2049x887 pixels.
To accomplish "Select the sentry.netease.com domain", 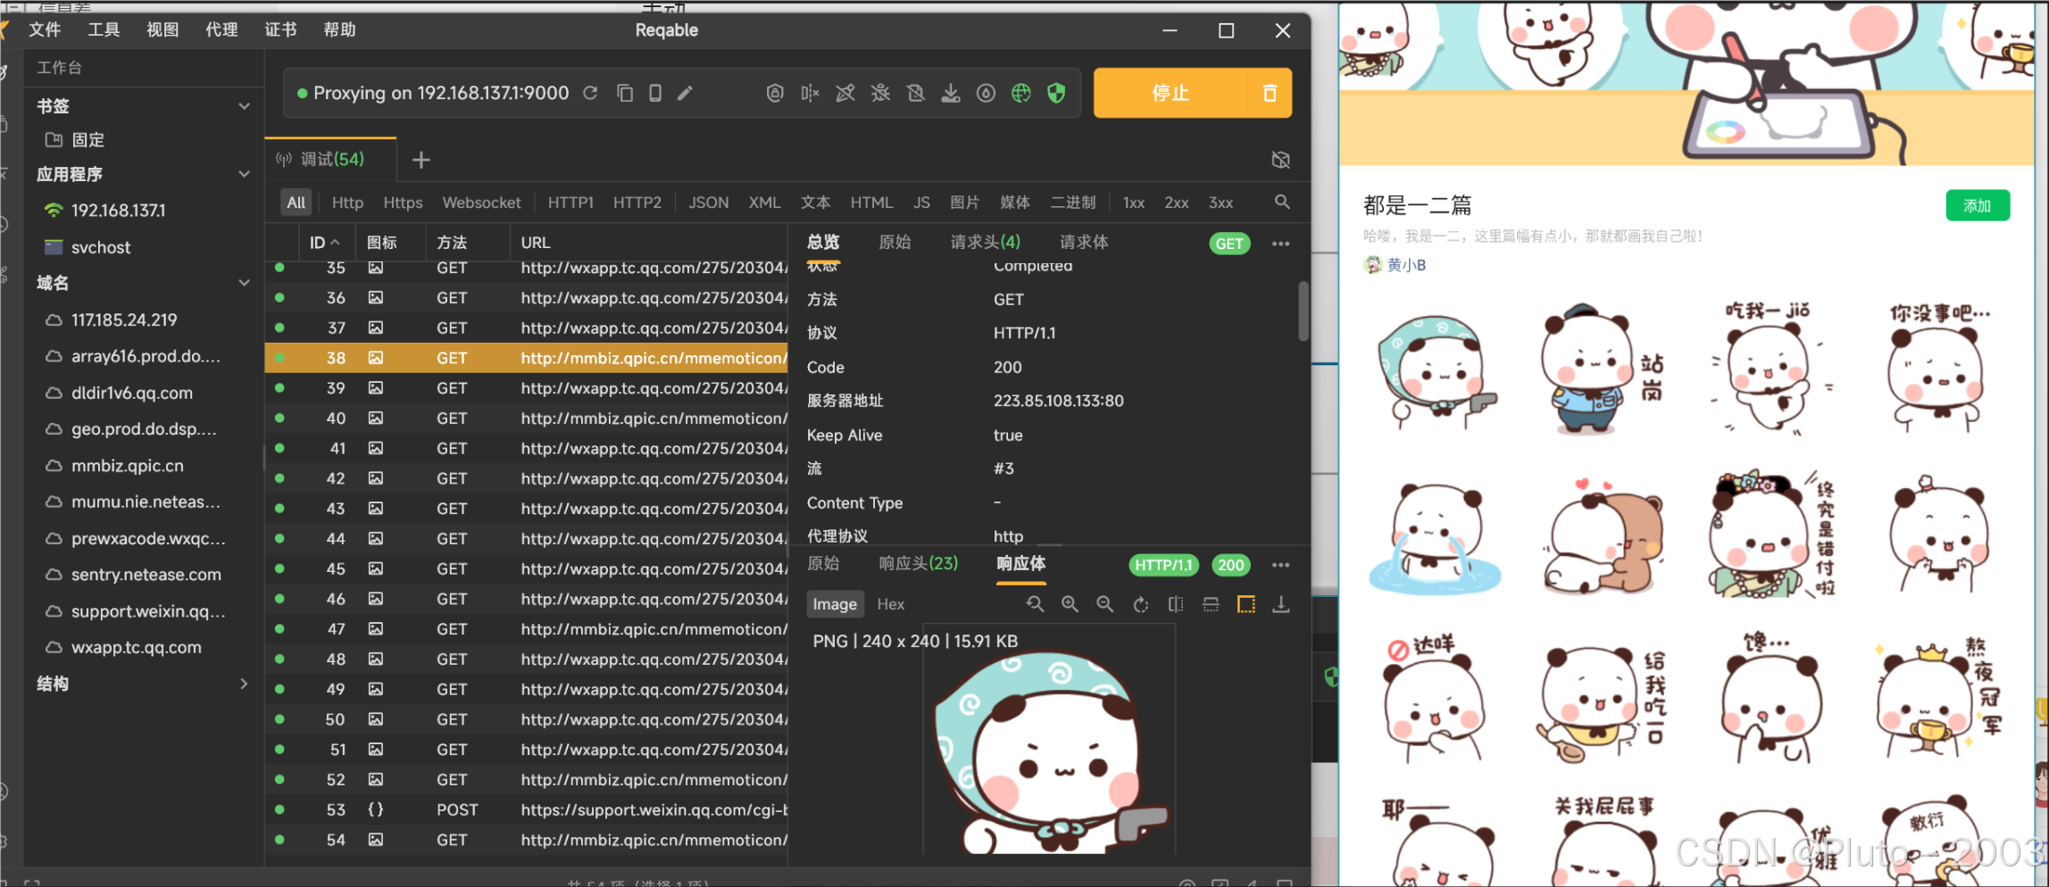I will (x=146, y=575).
